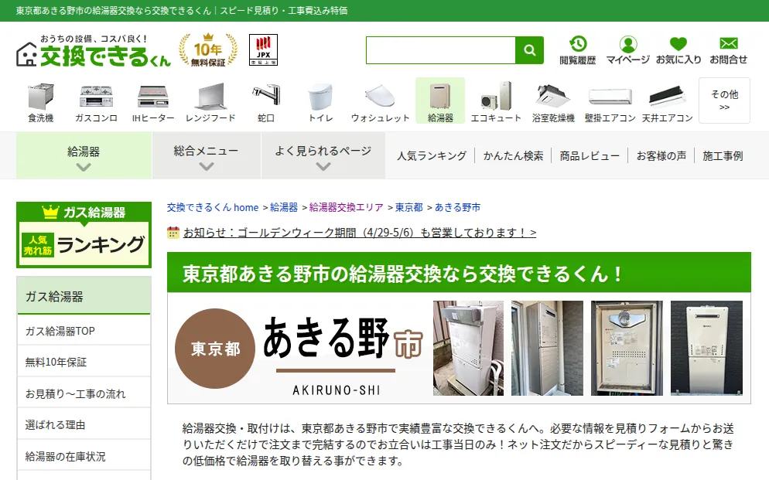Viewport: 769px width, 480px height.
Task: Open 閲覧履歴 browsing history icon
Action: click(578, 50)
